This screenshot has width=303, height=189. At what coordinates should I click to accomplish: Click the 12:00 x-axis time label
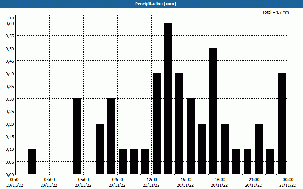coord(152,180)
